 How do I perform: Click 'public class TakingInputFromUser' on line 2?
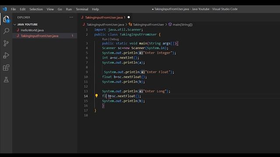126,34
